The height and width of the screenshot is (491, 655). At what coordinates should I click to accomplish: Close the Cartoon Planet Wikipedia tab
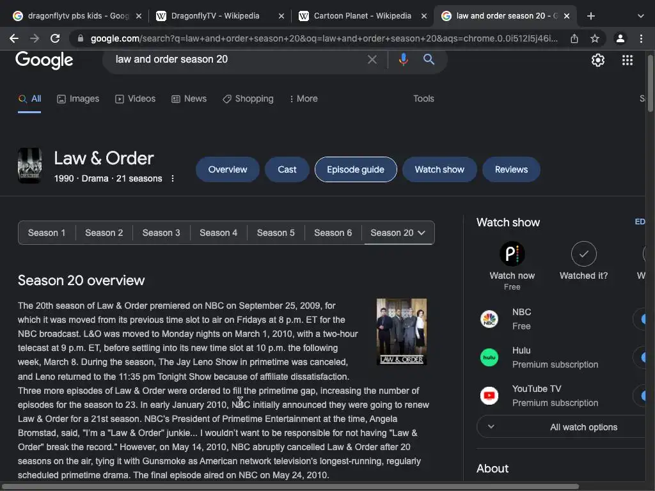[x=424, y=16]
